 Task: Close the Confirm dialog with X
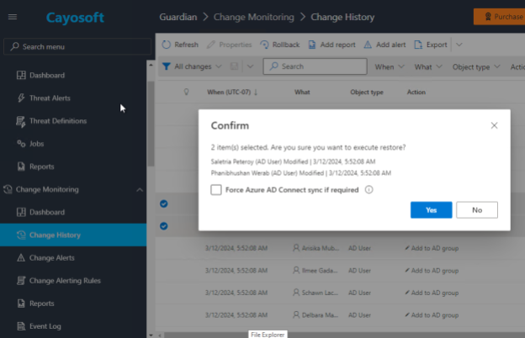click(494, 125)
